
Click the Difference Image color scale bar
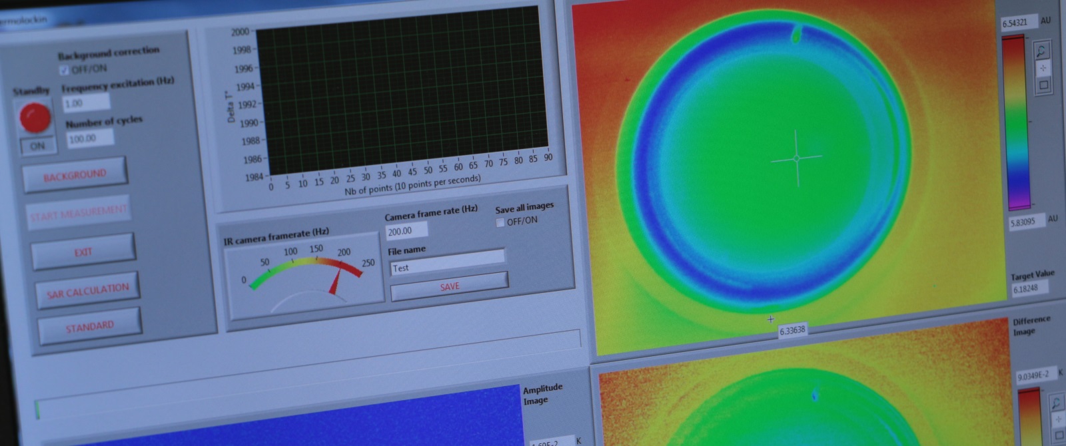coord(1030,418)
